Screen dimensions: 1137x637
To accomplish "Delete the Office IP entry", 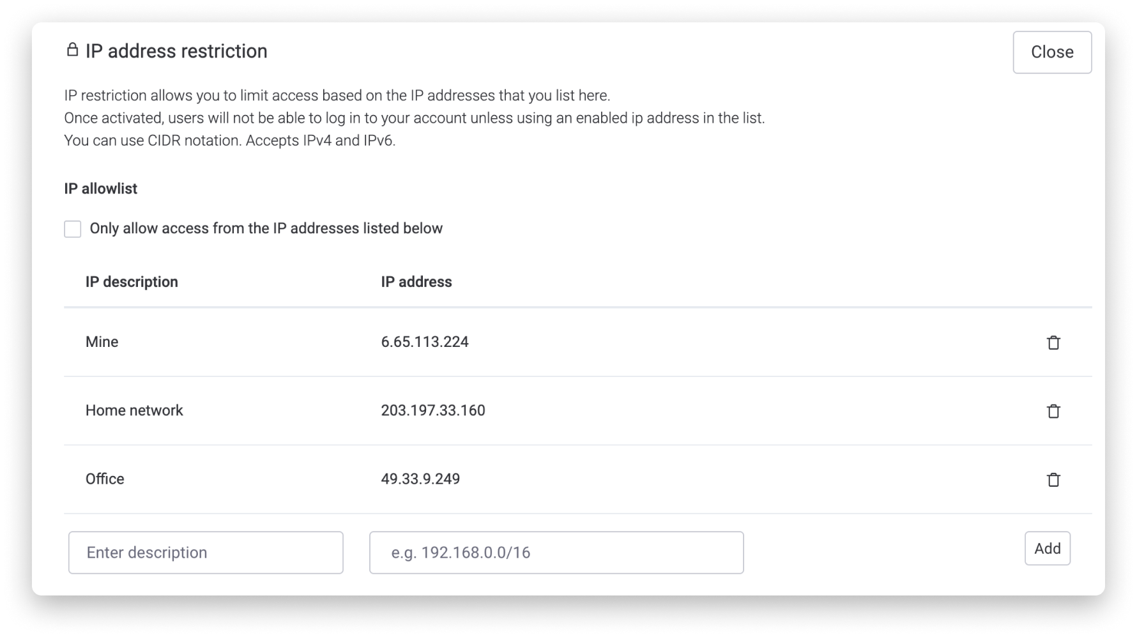I will click(1053, 479).
